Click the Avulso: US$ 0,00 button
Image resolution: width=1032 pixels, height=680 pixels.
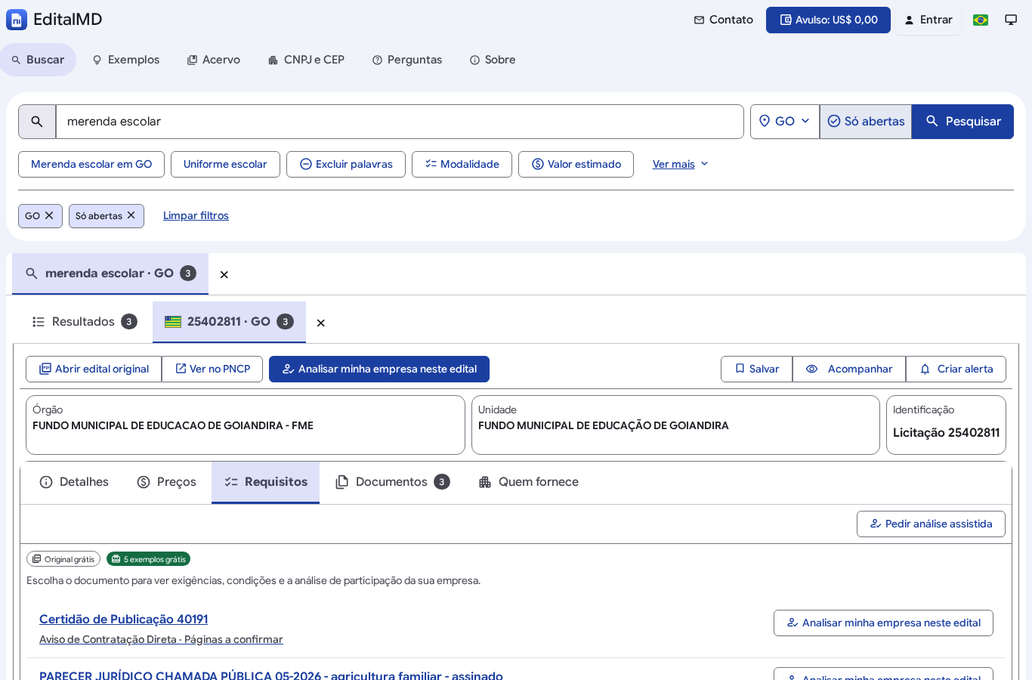point(828,20)
